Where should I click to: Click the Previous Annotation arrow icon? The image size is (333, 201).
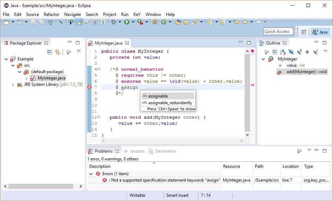[x=223, y=22]
